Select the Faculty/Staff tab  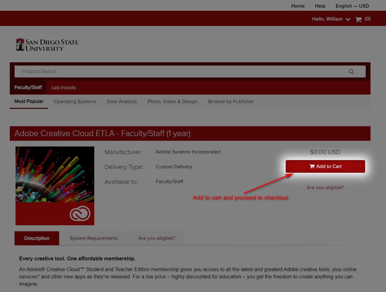click(28, 87)
